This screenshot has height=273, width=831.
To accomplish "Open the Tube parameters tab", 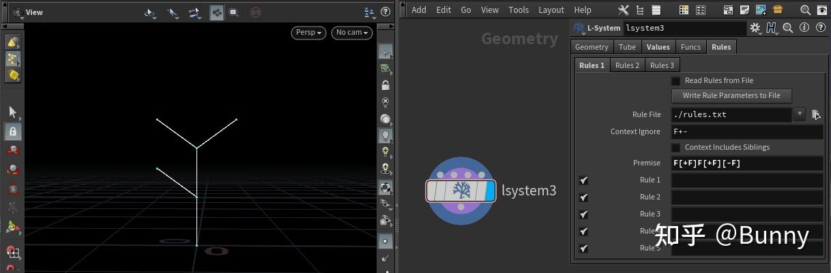I will [627, 47].
